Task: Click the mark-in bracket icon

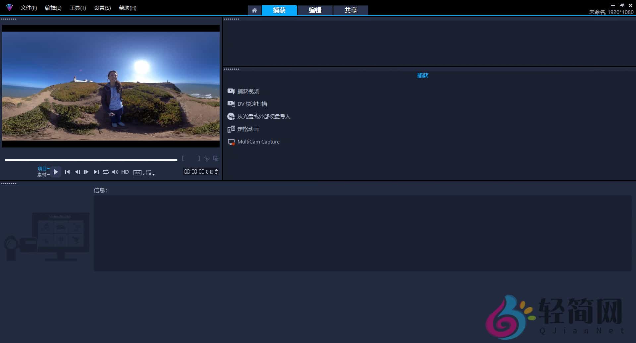Action: 183,158
